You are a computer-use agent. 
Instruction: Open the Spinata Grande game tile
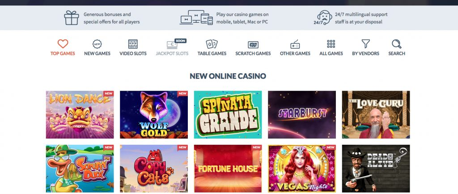pyautogui.click(x=228, y=114)
